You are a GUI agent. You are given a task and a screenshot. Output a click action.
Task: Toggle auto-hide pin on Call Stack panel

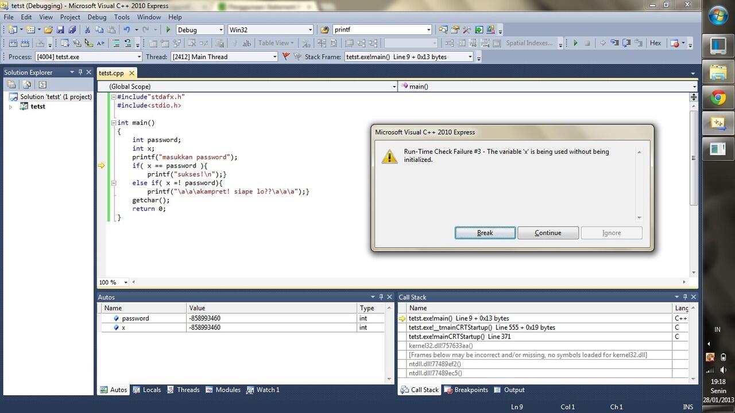coord(685,297)
